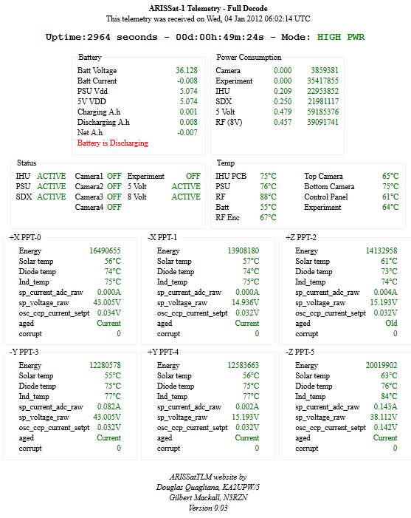Click the red Battery is Discharging message

point(112,143)
